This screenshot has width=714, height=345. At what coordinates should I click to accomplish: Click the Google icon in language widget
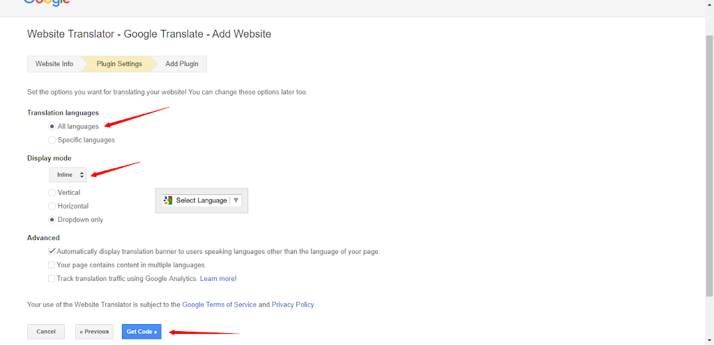[x=167, y=200]
